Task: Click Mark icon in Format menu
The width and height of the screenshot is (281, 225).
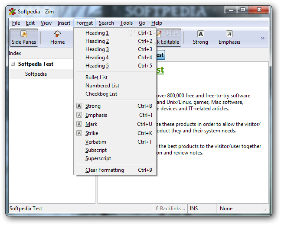Action: [79, 124]
